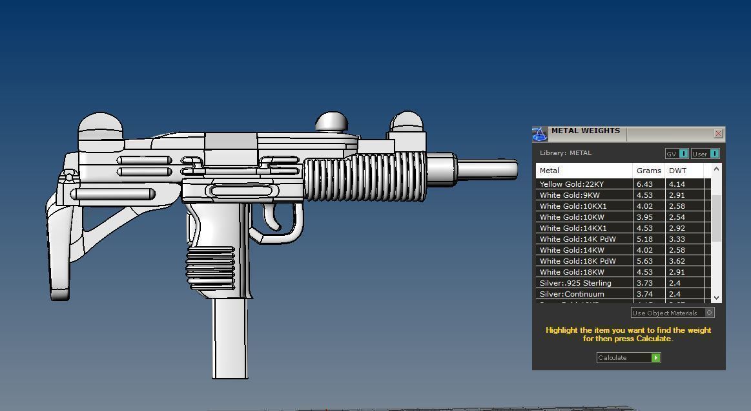Click the metal list scroll down arrow
751x411 pixels.
(717, 298)
